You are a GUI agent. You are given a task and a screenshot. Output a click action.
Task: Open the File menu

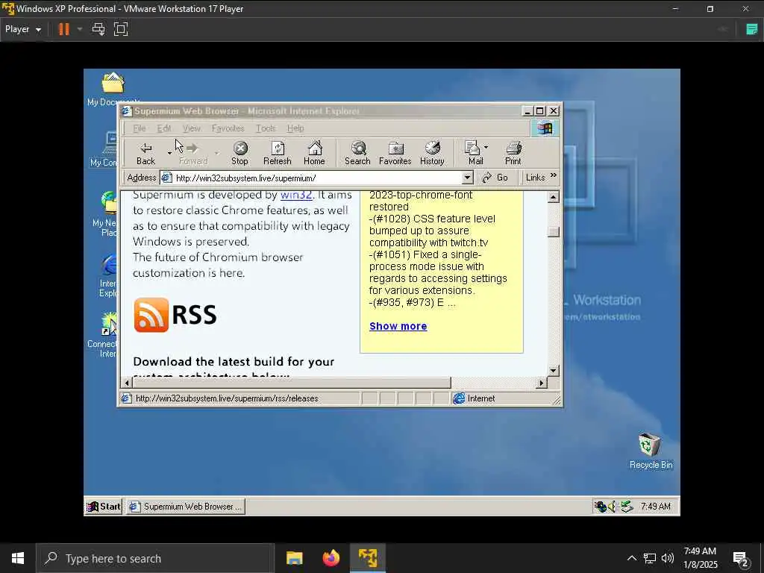coord(140,128)
